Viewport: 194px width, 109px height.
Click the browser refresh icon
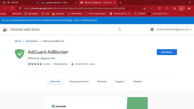(x=12, y=8)
